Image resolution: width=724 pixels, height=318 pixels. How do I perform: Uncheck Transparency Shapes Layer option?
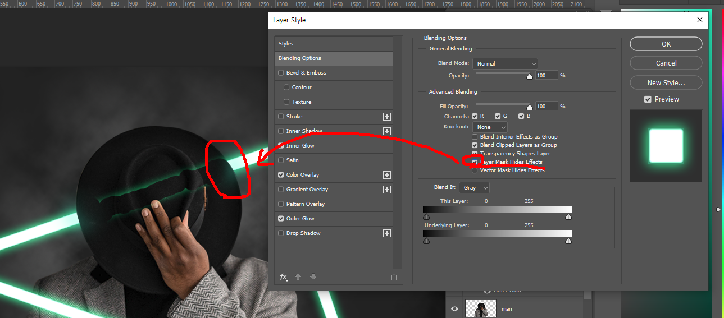(475, 154)
